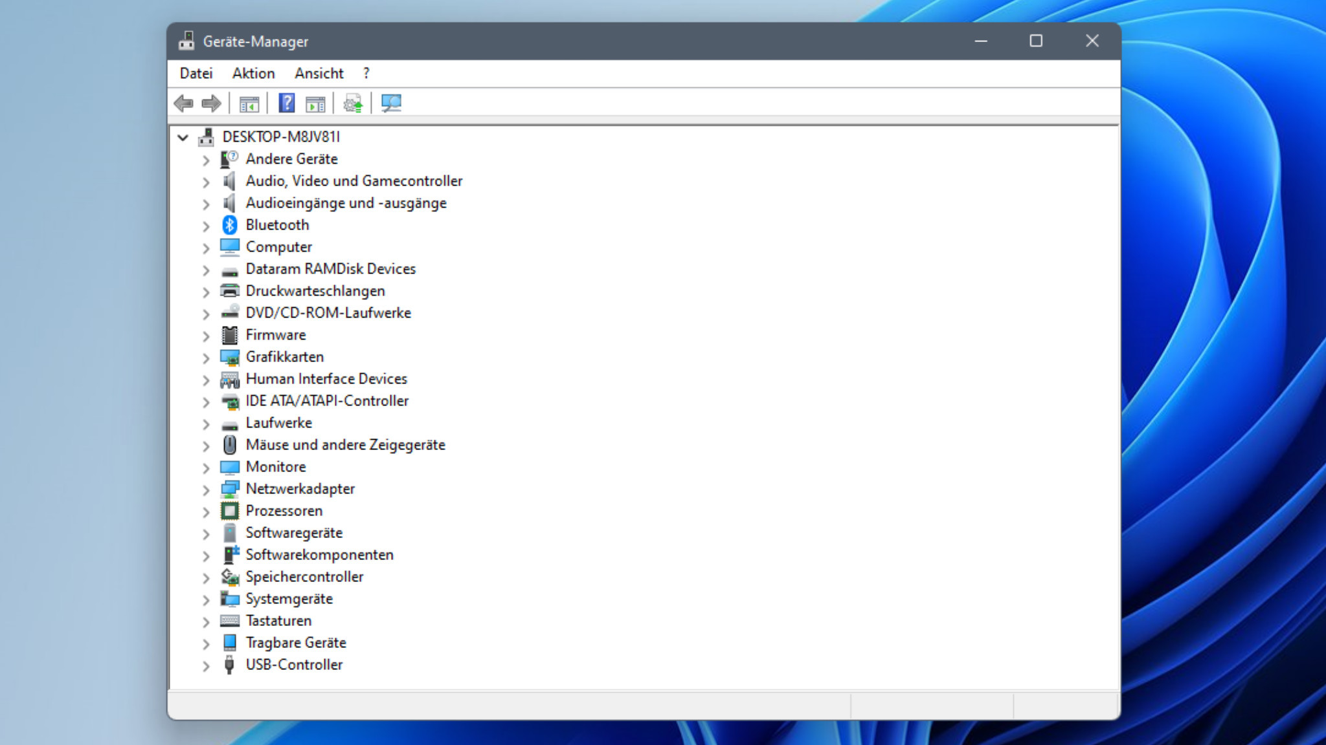Select the Aktion menu item

click(253, 74)
